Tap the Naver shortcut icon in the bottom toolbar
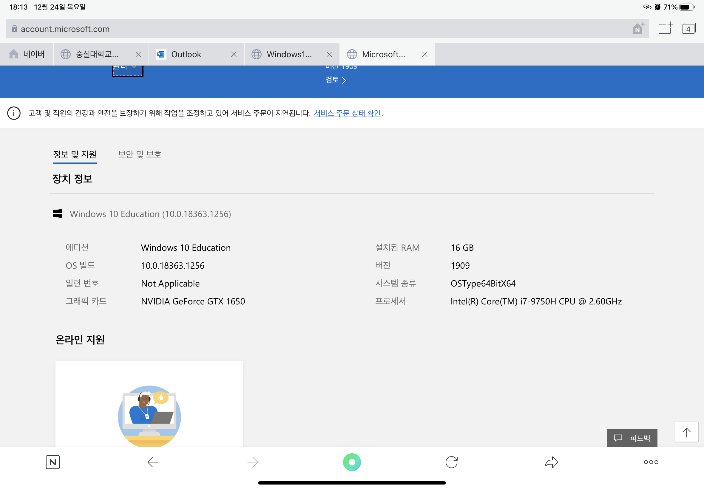This screenshot has width=704, height=489. point(53,462)
